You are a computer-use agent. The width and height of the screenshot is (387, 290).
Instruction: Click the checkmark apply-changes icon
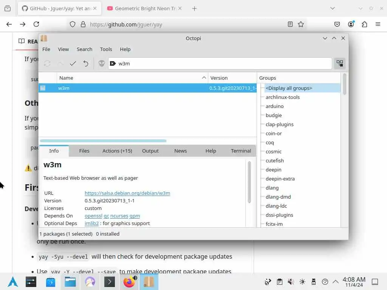click(73, 63)
